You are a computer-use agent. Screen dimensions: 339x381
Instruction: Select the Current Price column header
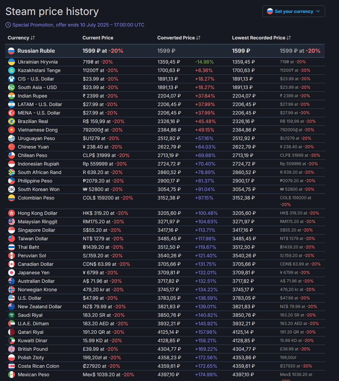coord(98,38)
